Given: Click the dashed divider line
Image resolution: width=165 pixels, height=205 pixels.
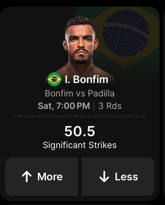Looking at the screenshot, I should [x=79, y=116].
